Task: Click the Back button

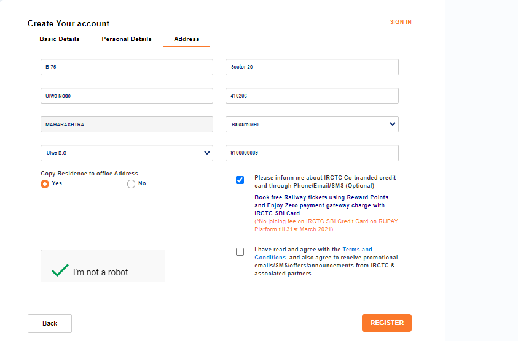Action: pyautogui.click(x=50, y=323)
